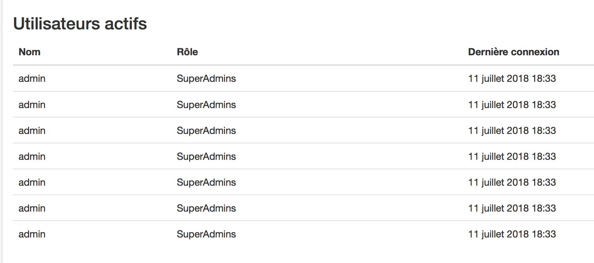Click the first row's last login date

point(512,79)
